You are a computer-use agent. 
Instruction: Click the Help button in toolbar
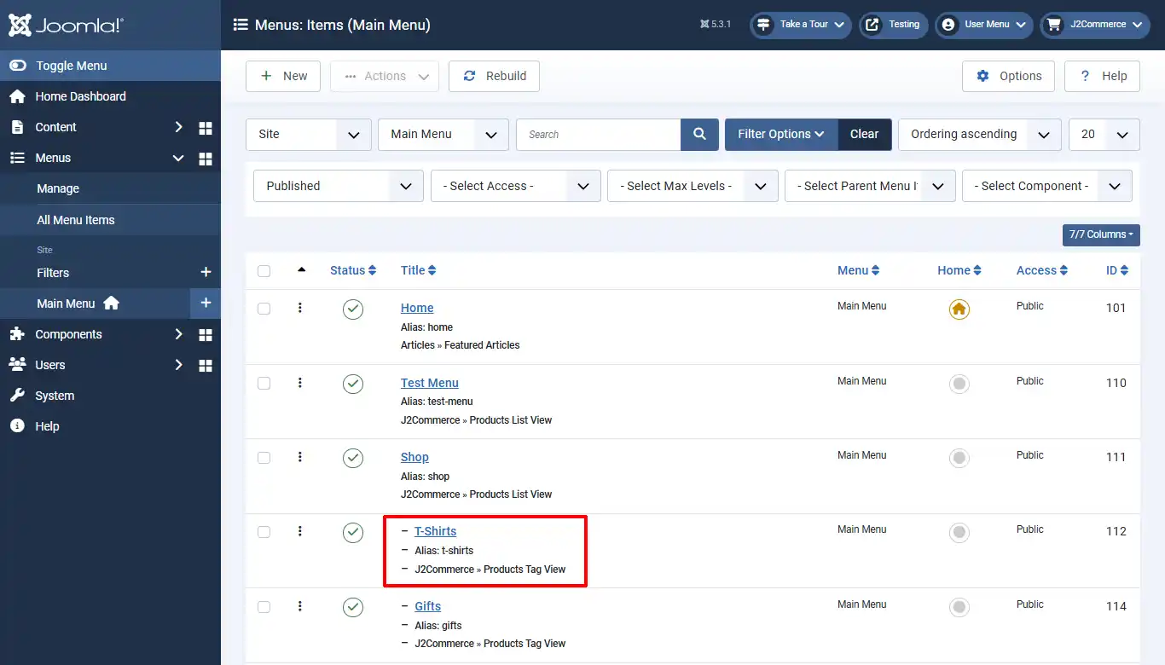[1103, 76]
